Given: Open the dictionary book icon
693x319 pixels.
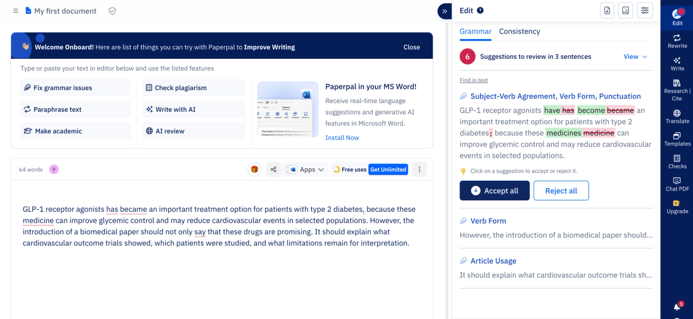Looking at the screenshot, I should (625, 10).
